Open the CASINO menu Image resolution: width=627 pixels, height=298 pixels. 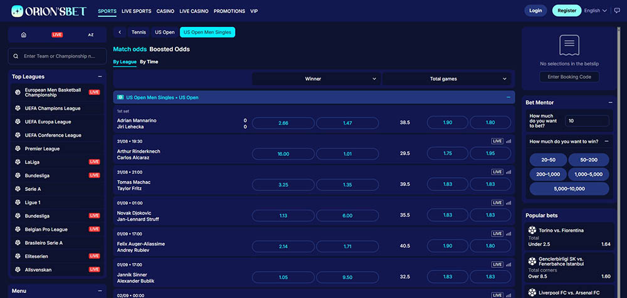click(166, 11)
